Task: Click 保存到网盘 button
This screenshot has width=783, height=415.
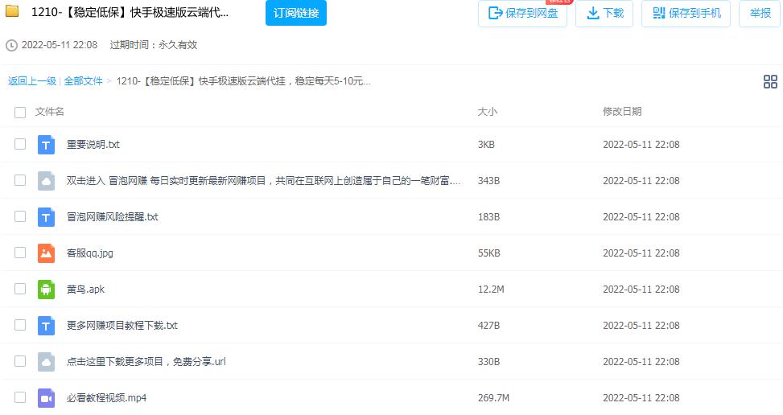Action: [522, 13]
